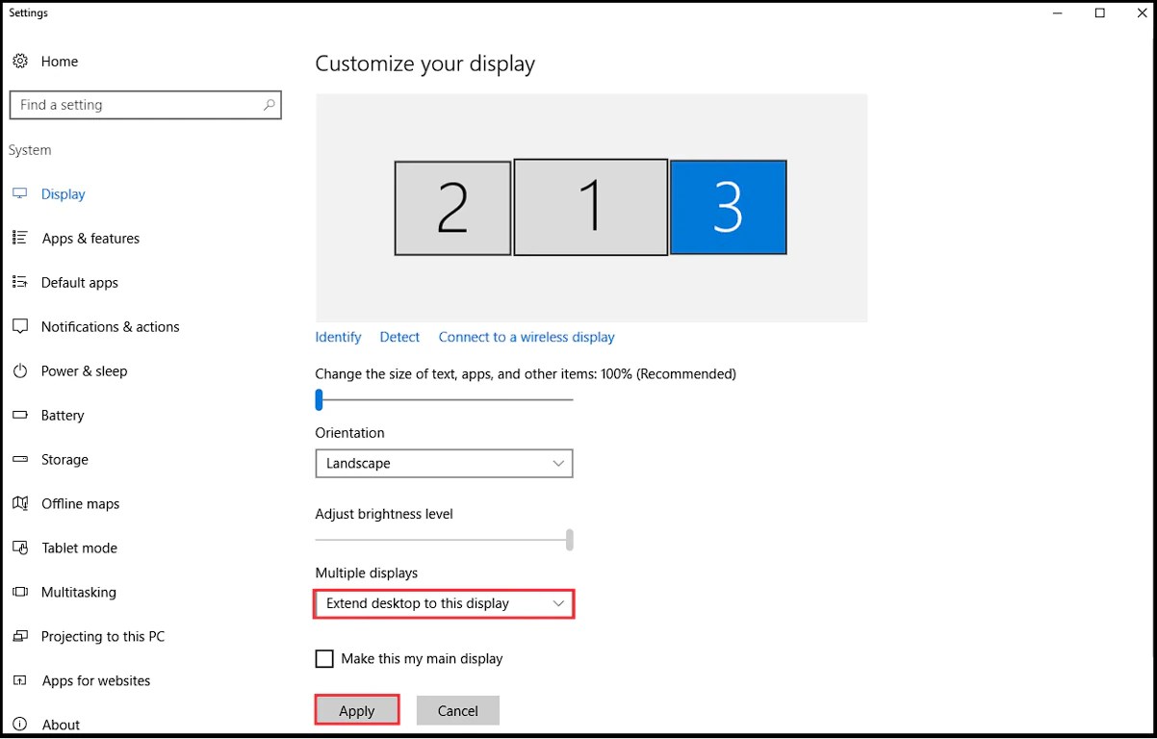Open Offline maps settings
The width and height of the screenshot is (1157, 739).
coord(20,503)
